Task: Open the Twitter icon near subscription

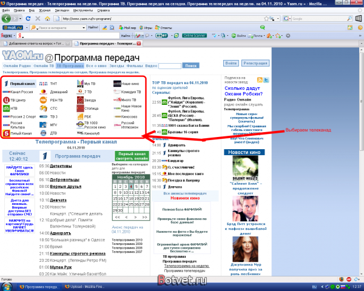Action: pos(266,80)
